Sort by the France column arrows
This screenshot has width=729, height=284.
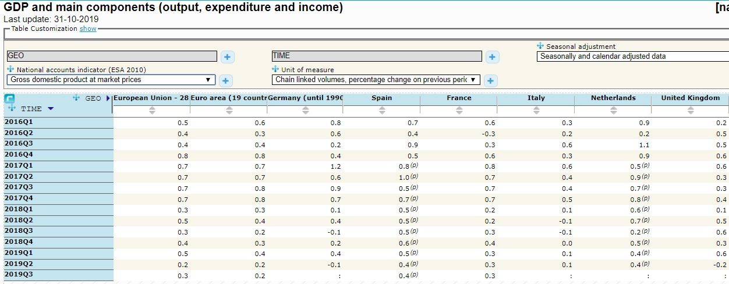click(459, 110)
